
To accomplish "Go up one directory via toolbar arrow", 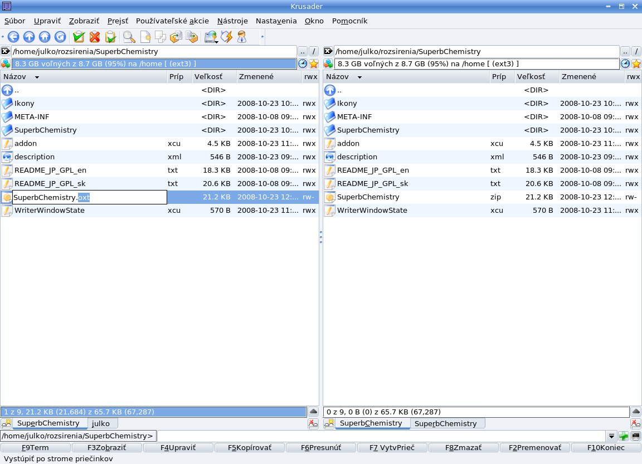I will coord(29,37).
